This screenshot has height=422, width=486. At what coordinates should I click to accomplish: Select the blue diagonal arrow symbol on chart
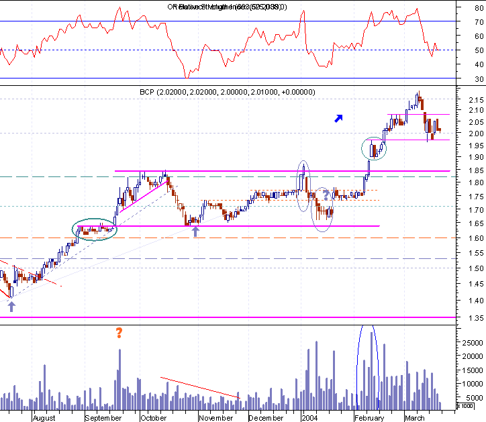338,118
